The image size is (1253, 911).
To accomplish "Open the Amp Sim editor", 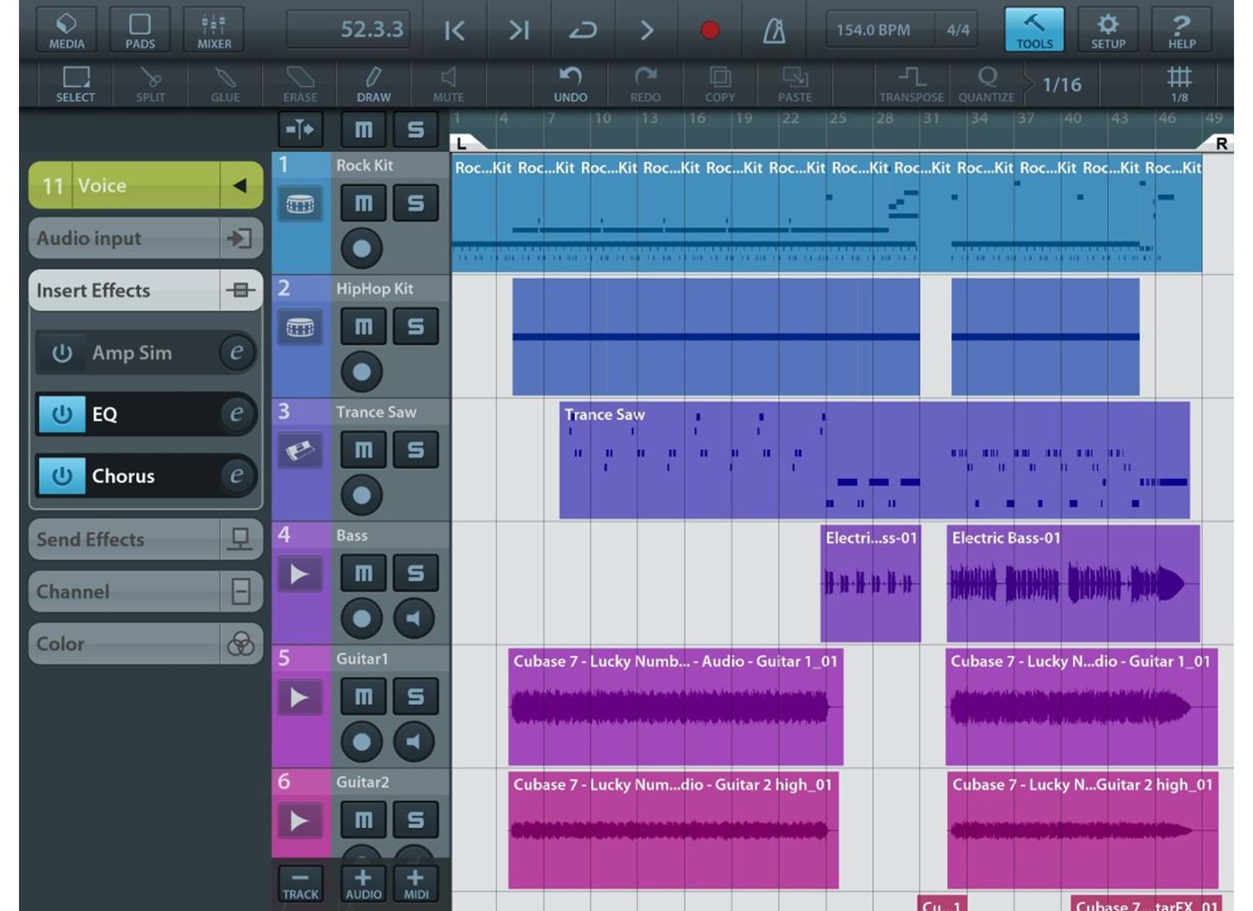I will tap(237, 352).
